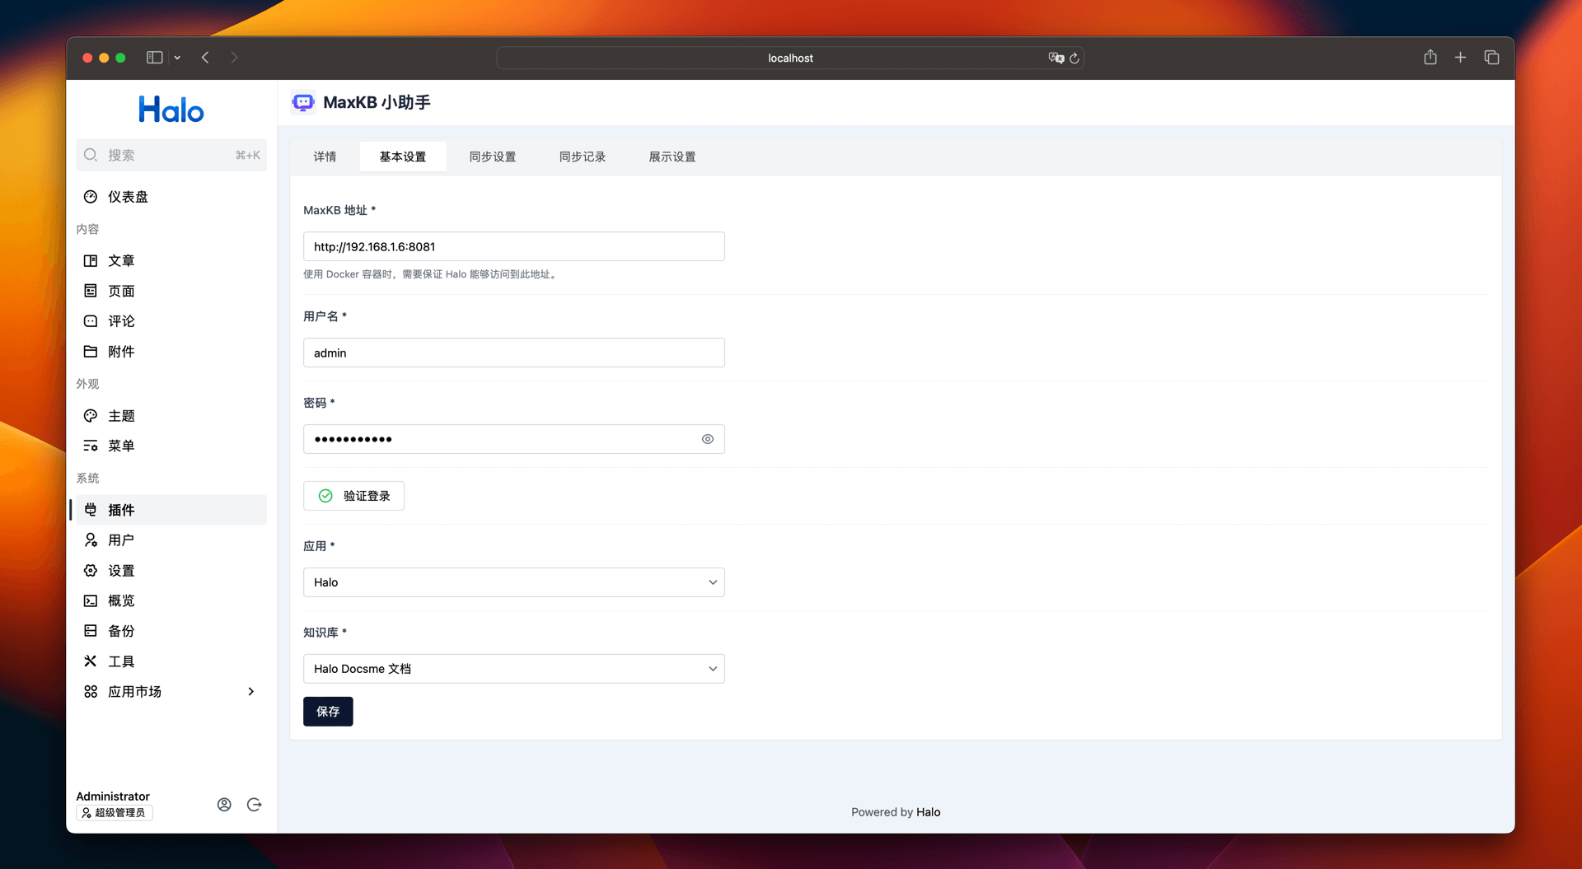
Task: Open the Tools (工具) sidebar item
Action: (x=171, y=661)
